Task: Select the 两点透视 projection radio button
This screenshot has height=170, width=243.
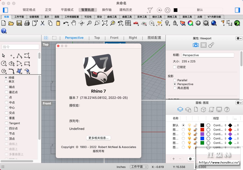Action: (x=175, y=88)
